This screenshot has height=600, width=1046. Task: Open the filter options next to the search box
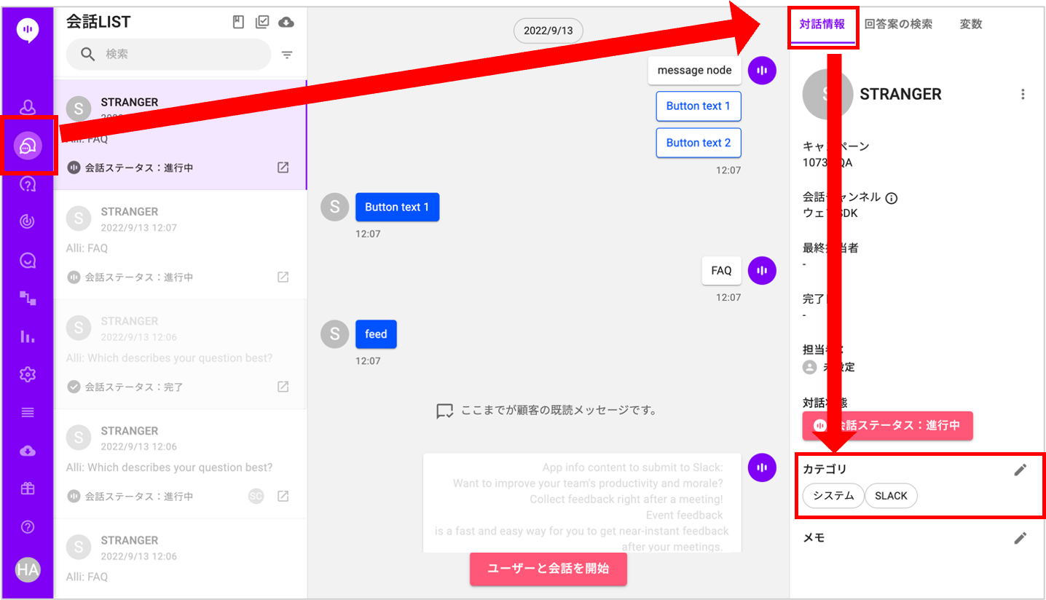pos(287,55)
